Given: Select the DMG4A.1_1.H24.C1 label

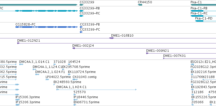Looking at the screenshot, I should [x=71, y=87].
